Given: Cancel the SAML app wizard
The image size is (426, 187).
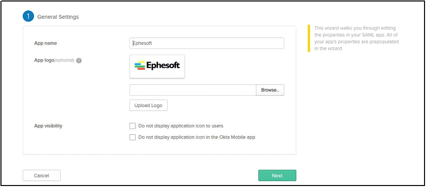Looking at the screenshot, I should pyautogui.click(x=41, y=176).
